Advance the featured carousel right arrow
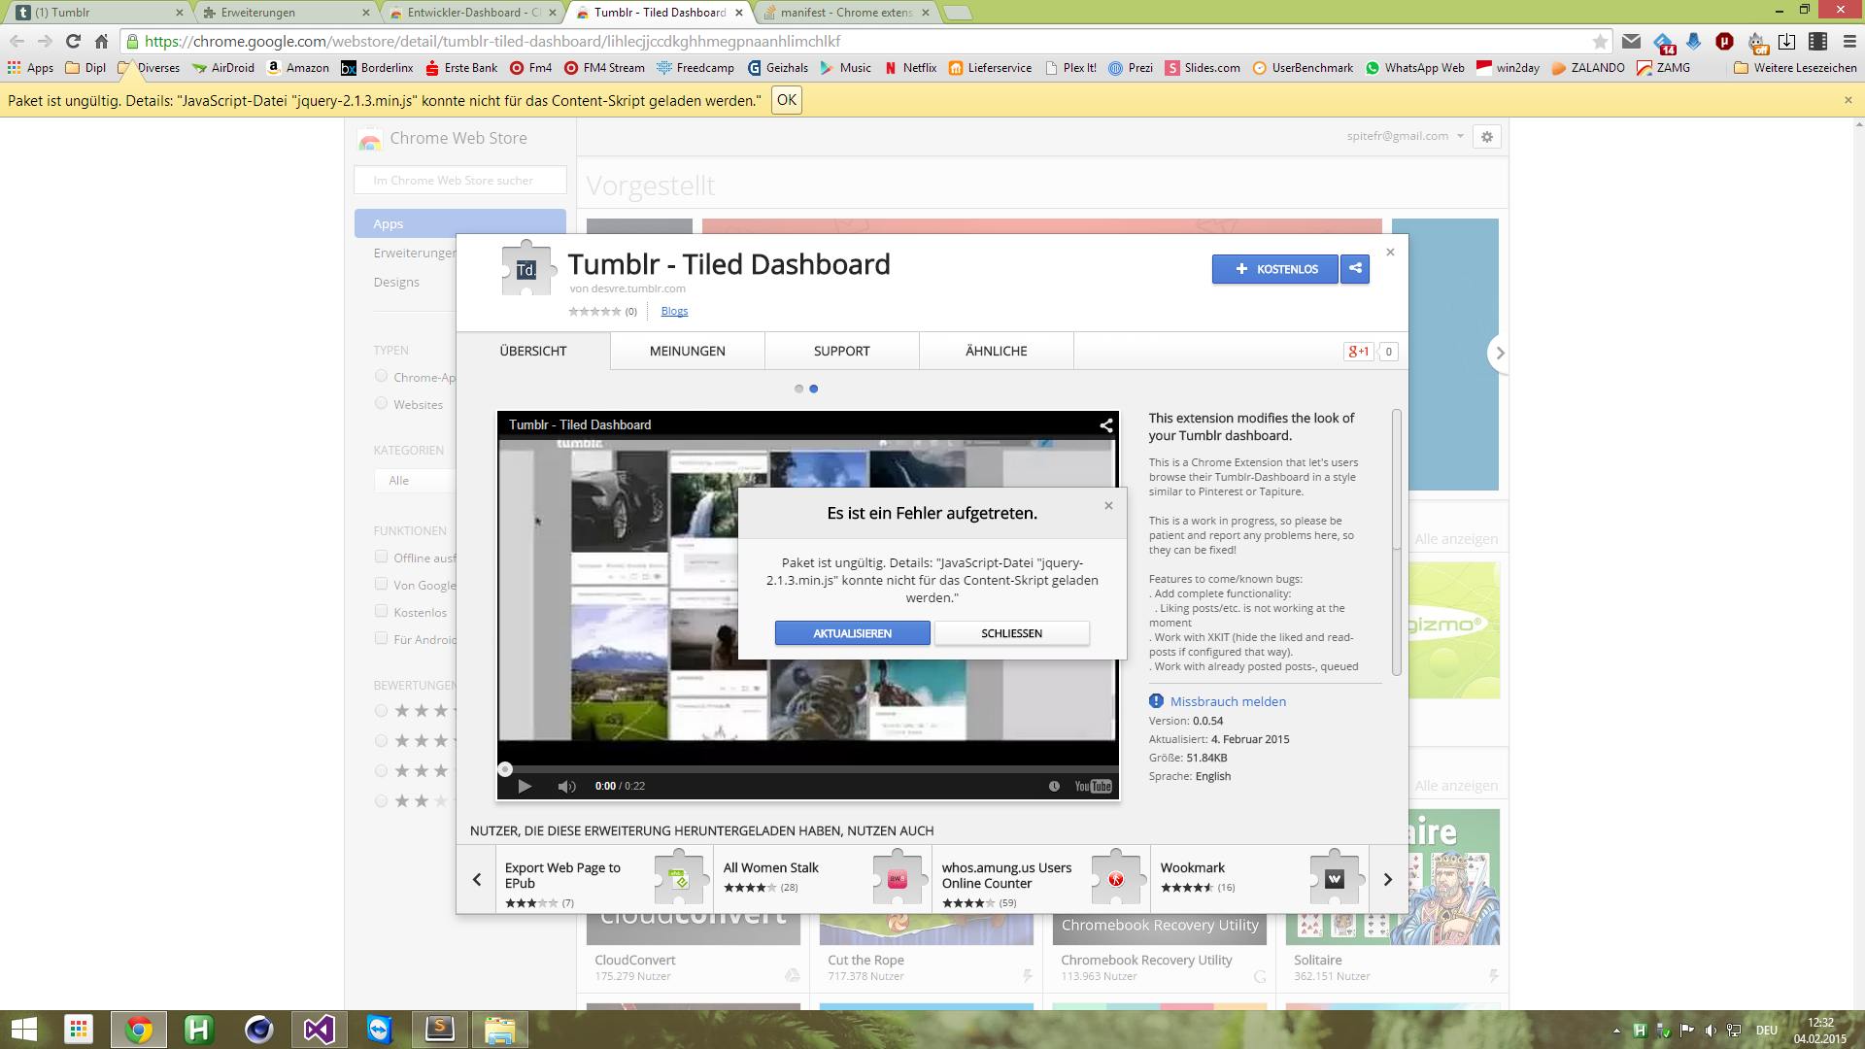This screenshot has width=1865, height=1049. coord(1500,354)
